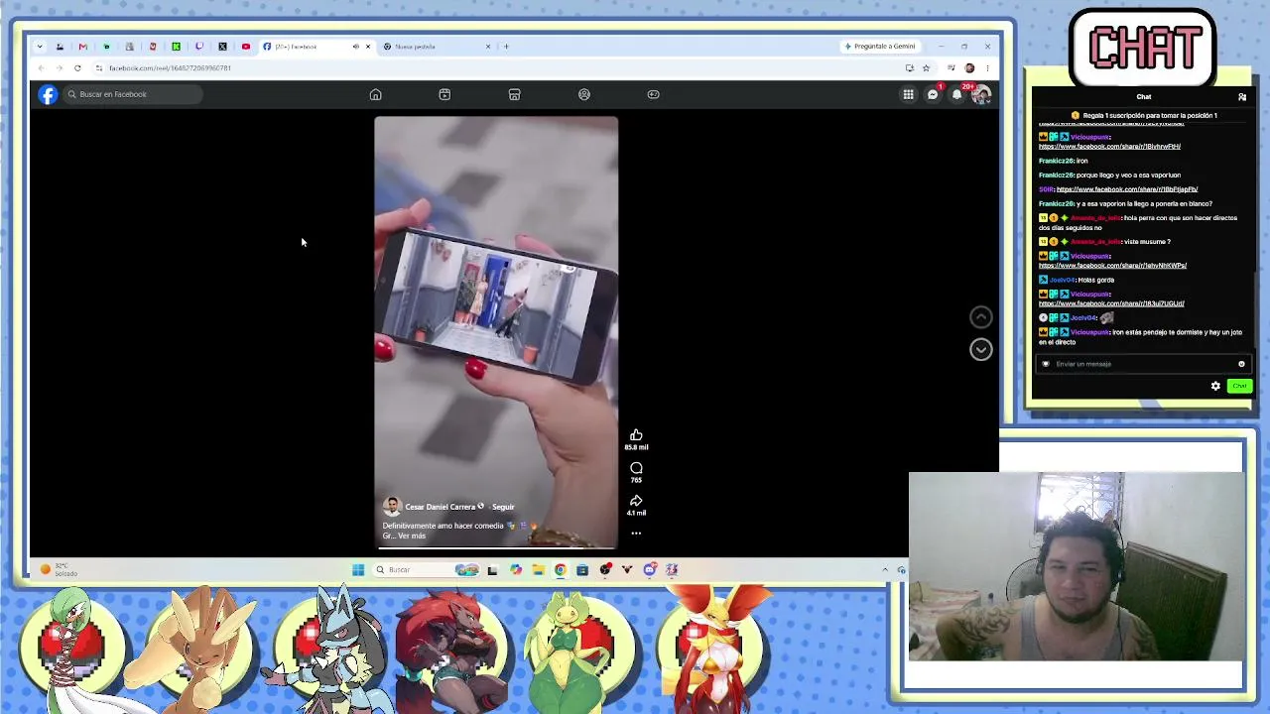This screenshot has height=714, width=1270.
Task: Like the reel with thumbs-up icon
Action: 636,434
